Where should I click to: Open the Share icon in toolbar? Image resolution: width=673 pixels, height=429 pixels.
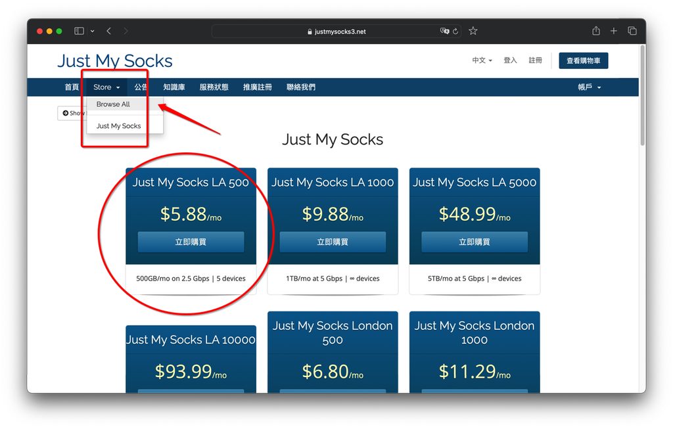[595, 30]
